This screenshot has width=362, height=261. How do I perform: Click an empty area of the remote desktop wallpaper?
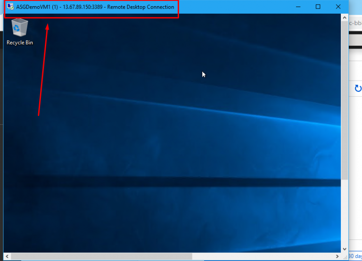click(189, 141)
